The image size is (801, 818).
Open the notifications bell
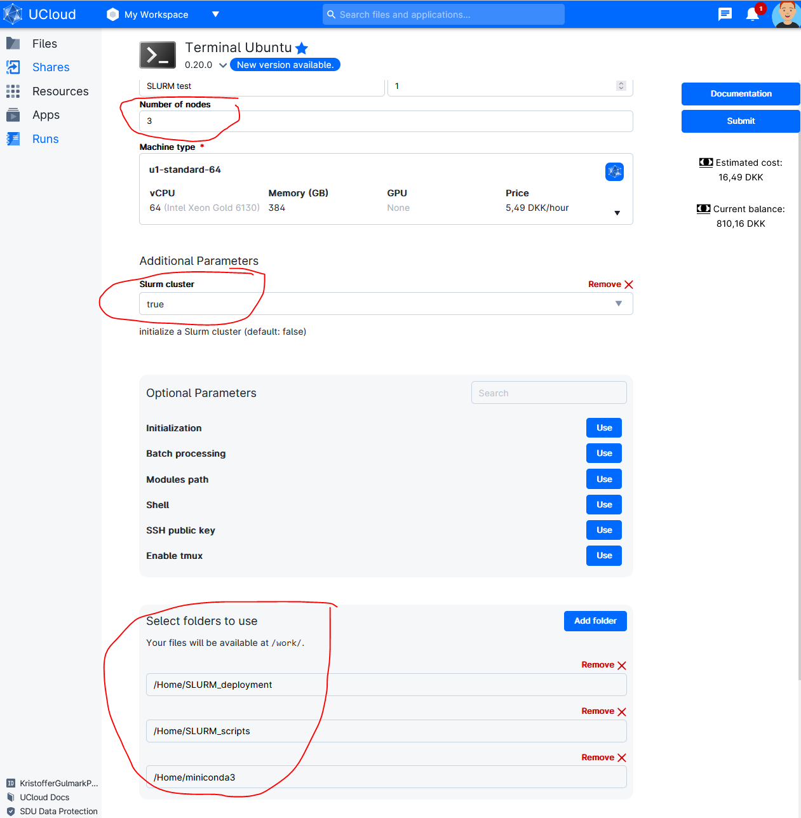[752, 14]
